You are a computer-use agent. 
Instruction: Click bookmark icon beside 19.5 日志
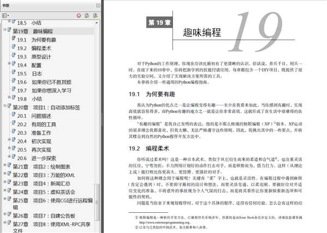[14, 72]
